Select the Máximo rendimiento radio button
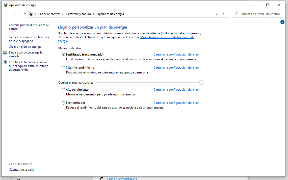This screenshot has height=180, width=288. 63,68
